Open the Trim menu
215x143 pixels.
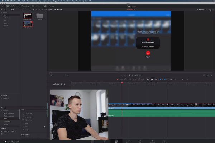28,1
